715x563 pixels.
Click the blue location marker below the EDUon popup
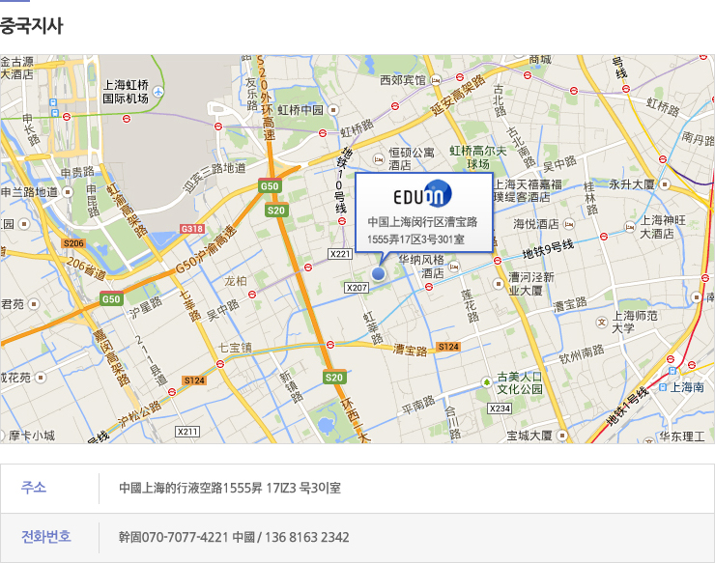[x=378, y=273]
